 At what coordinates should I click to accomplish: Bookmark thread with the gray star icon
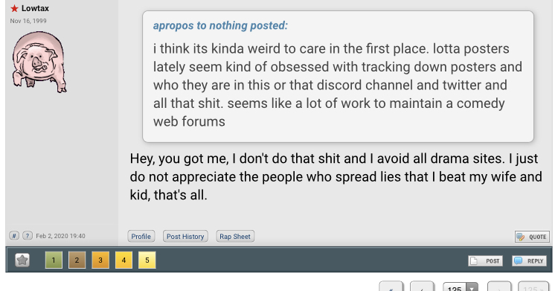coord(22,260)
